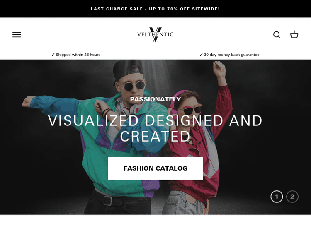Open the hamburger navigation menu
311x233 pixels.
pyautogui.click(x=17, y=34)
